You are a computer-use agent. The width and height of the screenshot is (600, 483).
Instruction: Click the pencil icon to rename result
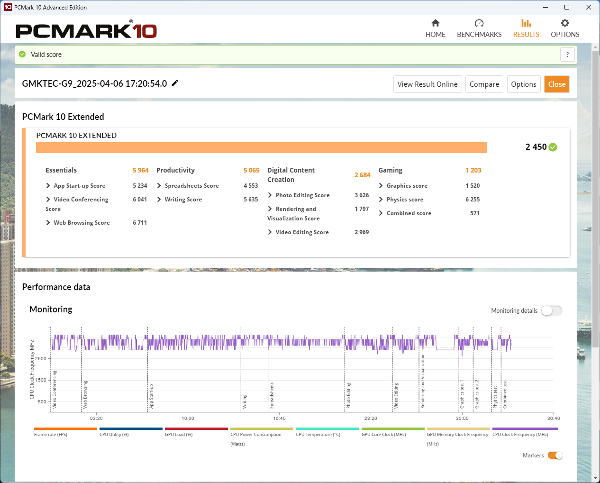click(175, 83)
